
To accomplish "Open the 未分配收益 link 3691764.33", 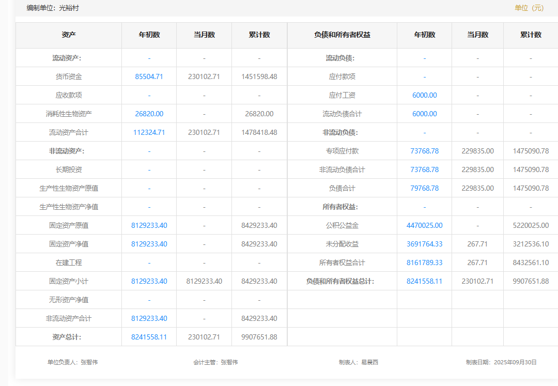I will (x=424, y=244).
